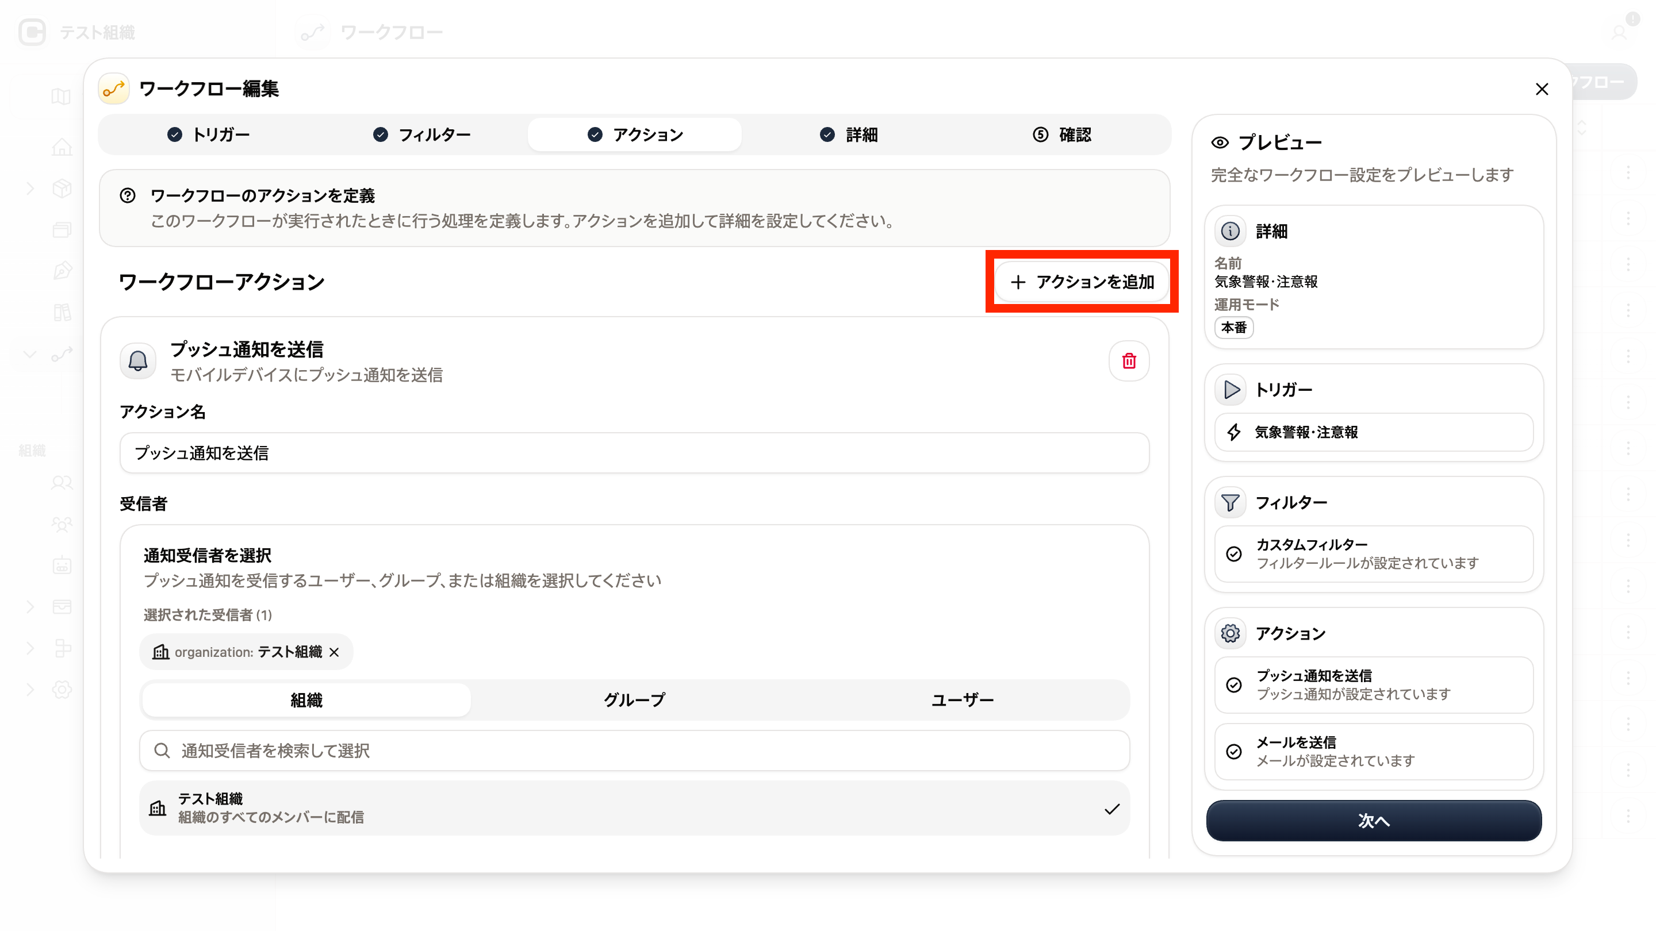Go to the フィルター step
Screen dimensions: 1656x931
pyautogui.click(x=421, y=135)
